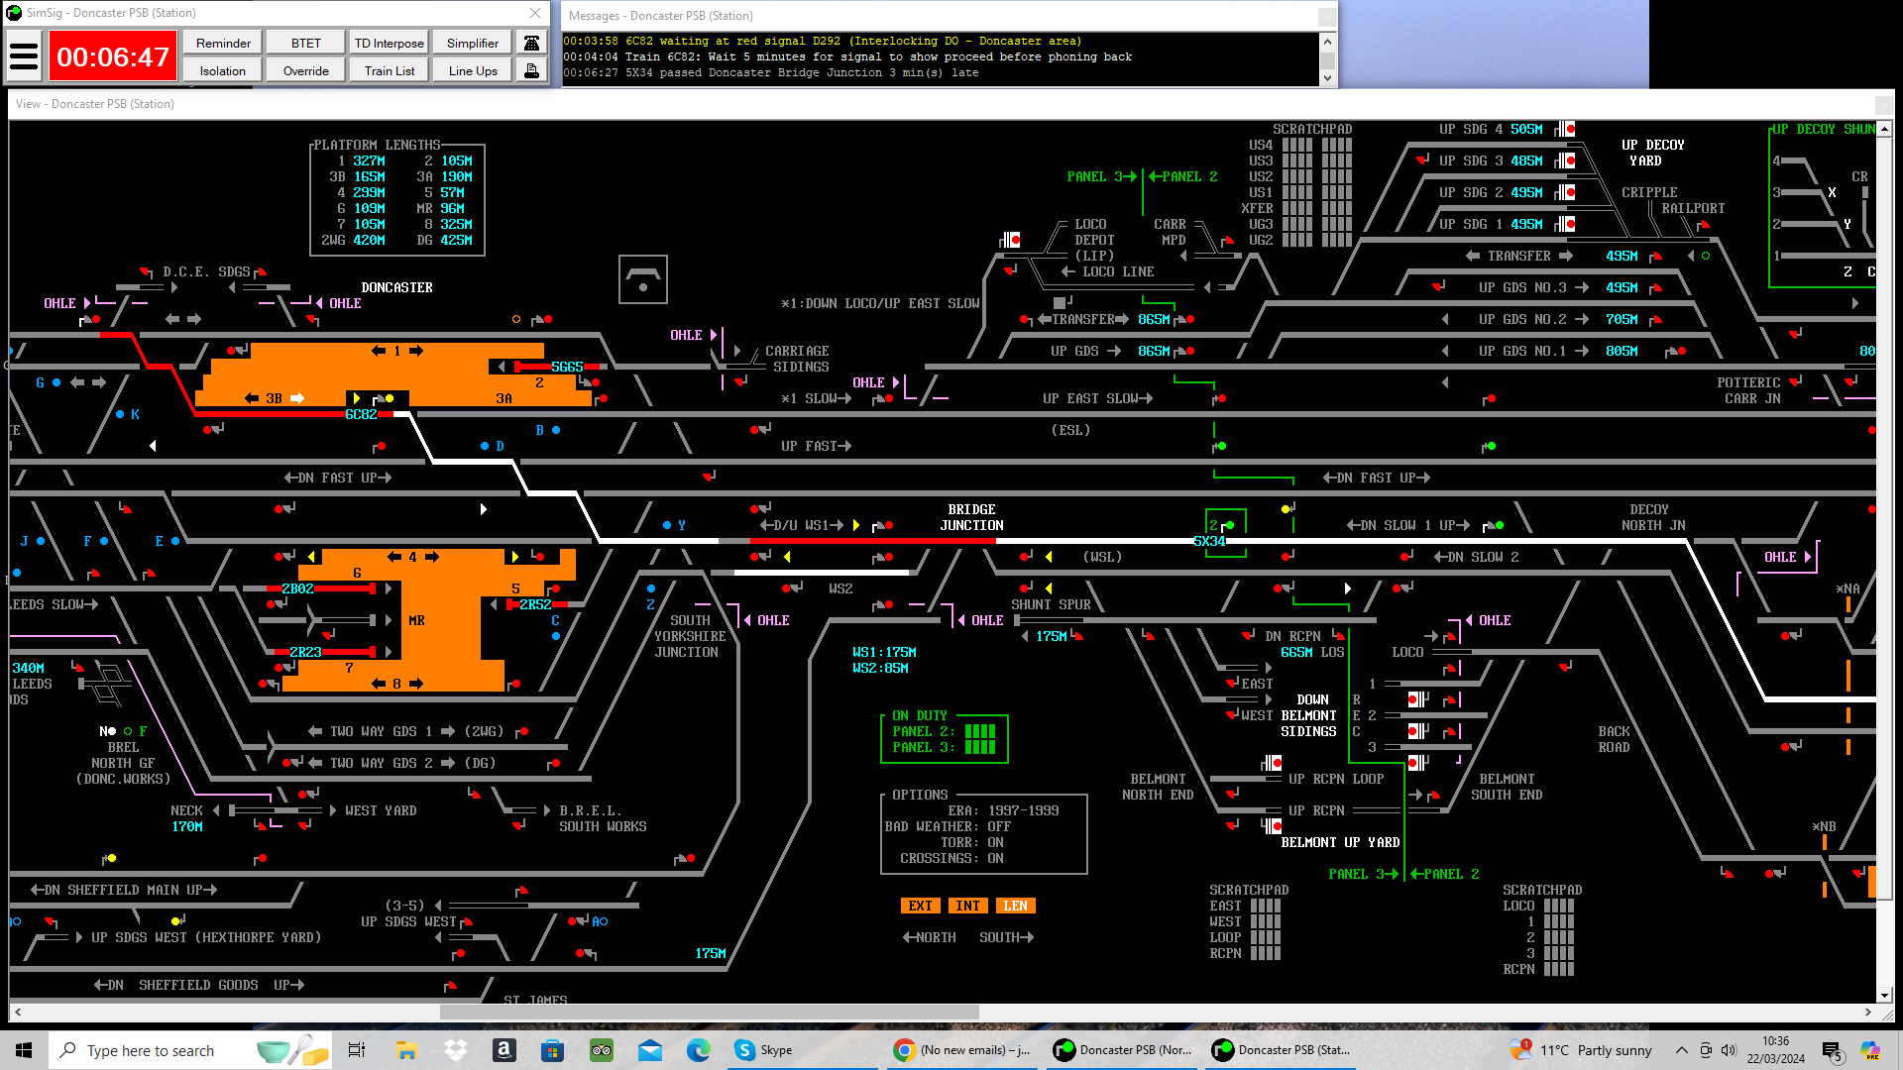Click the Loco Depot (LIP) stop signal
Image resolution: width=1903 pixels, height=1070 pixels.
click(x=1010, y=240)
